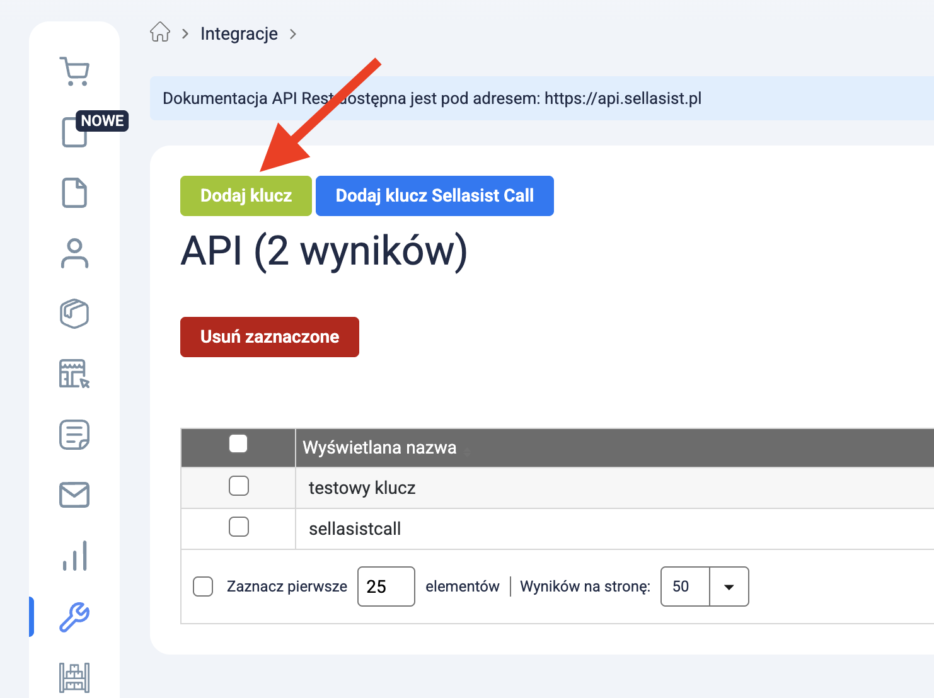The image size is (934, 698).
Task: Select the 'testowy klucz' row checkbox
Action: (239, 486)
